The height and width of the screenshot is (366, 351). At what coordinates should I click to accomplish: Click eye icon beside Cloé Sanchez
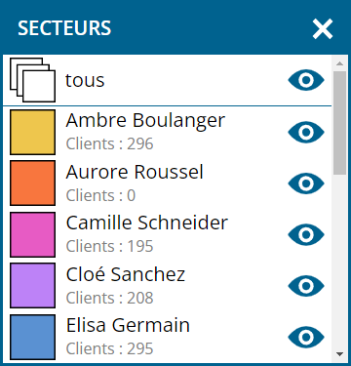306,286
